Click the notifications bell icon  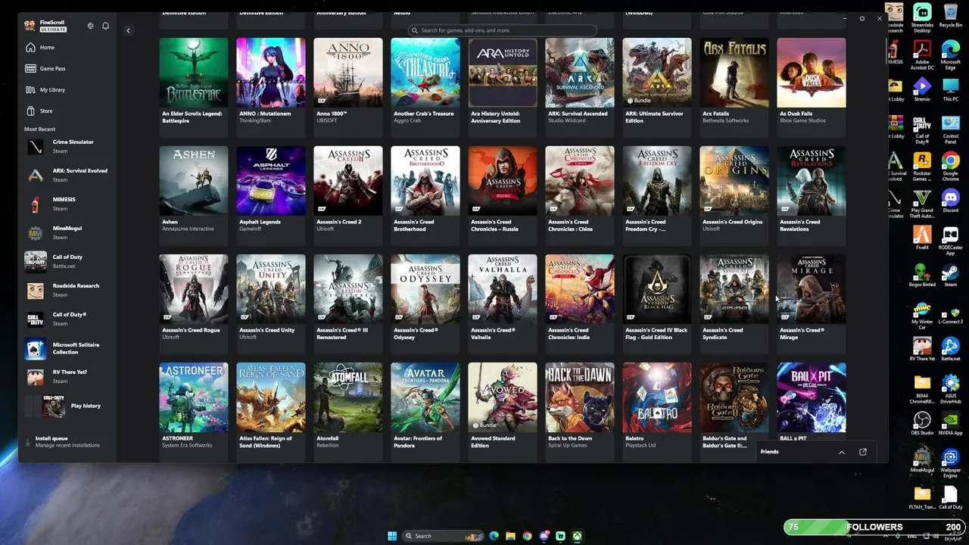coord(105,26)
